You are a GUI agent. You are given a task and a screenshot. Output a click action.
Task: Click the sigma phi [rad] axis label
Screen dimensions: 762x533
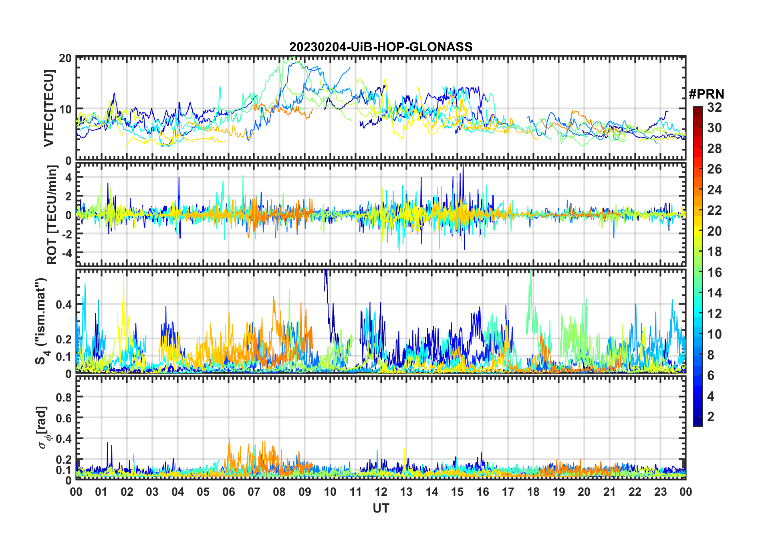point(43,427)
